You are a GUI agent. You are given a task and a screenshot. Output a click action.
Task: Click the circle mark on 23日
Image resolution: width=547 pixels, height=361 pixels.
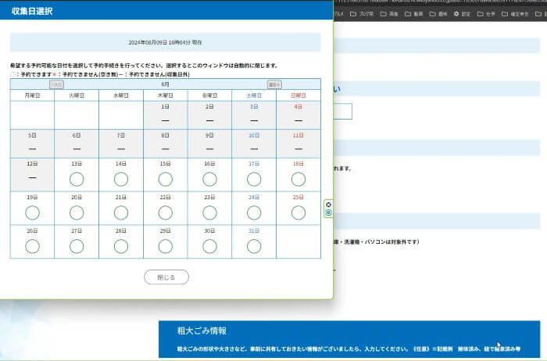(209, 213)
